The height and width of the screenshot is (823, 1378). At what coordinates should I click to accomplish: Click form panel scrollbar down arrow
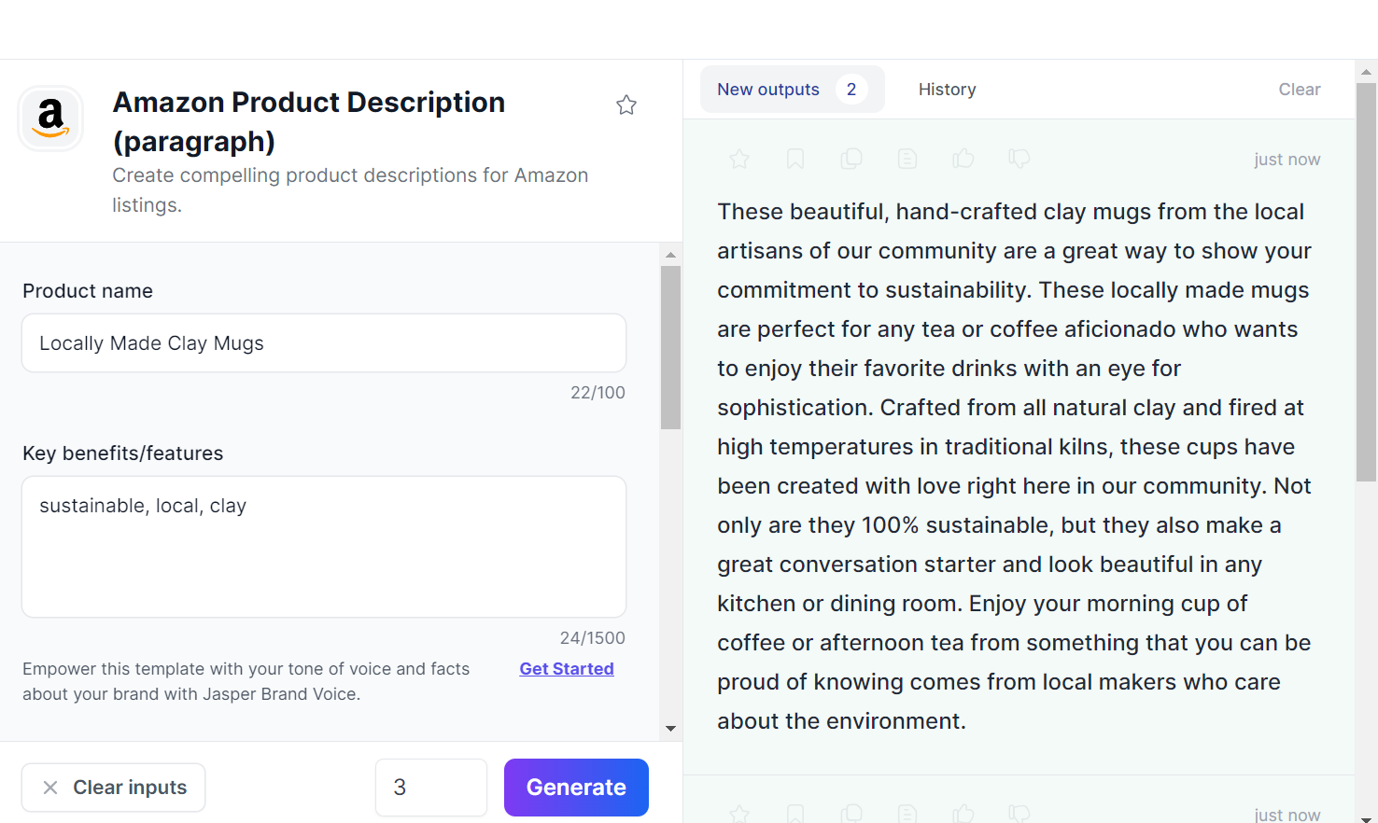coord(670,729)
